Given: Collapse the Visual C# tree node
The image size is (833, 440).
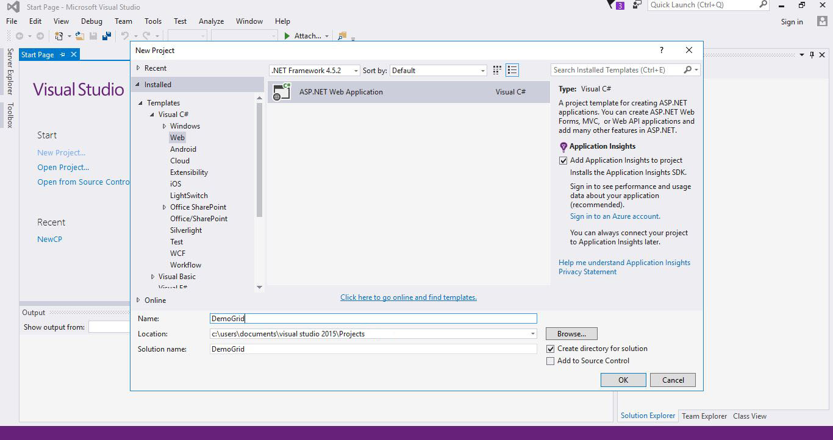Looking at the screenshot, I should (152, 115).
